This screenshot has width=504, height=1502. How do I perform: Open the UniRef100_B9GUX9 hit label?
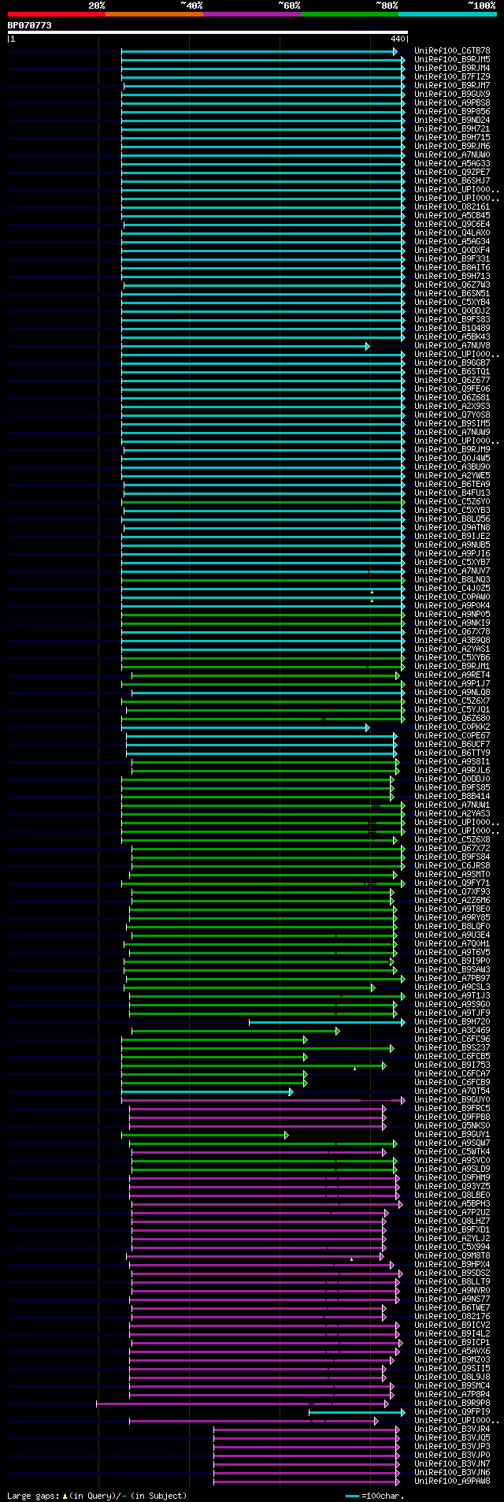pyautogui.click(x=452, y=95)
